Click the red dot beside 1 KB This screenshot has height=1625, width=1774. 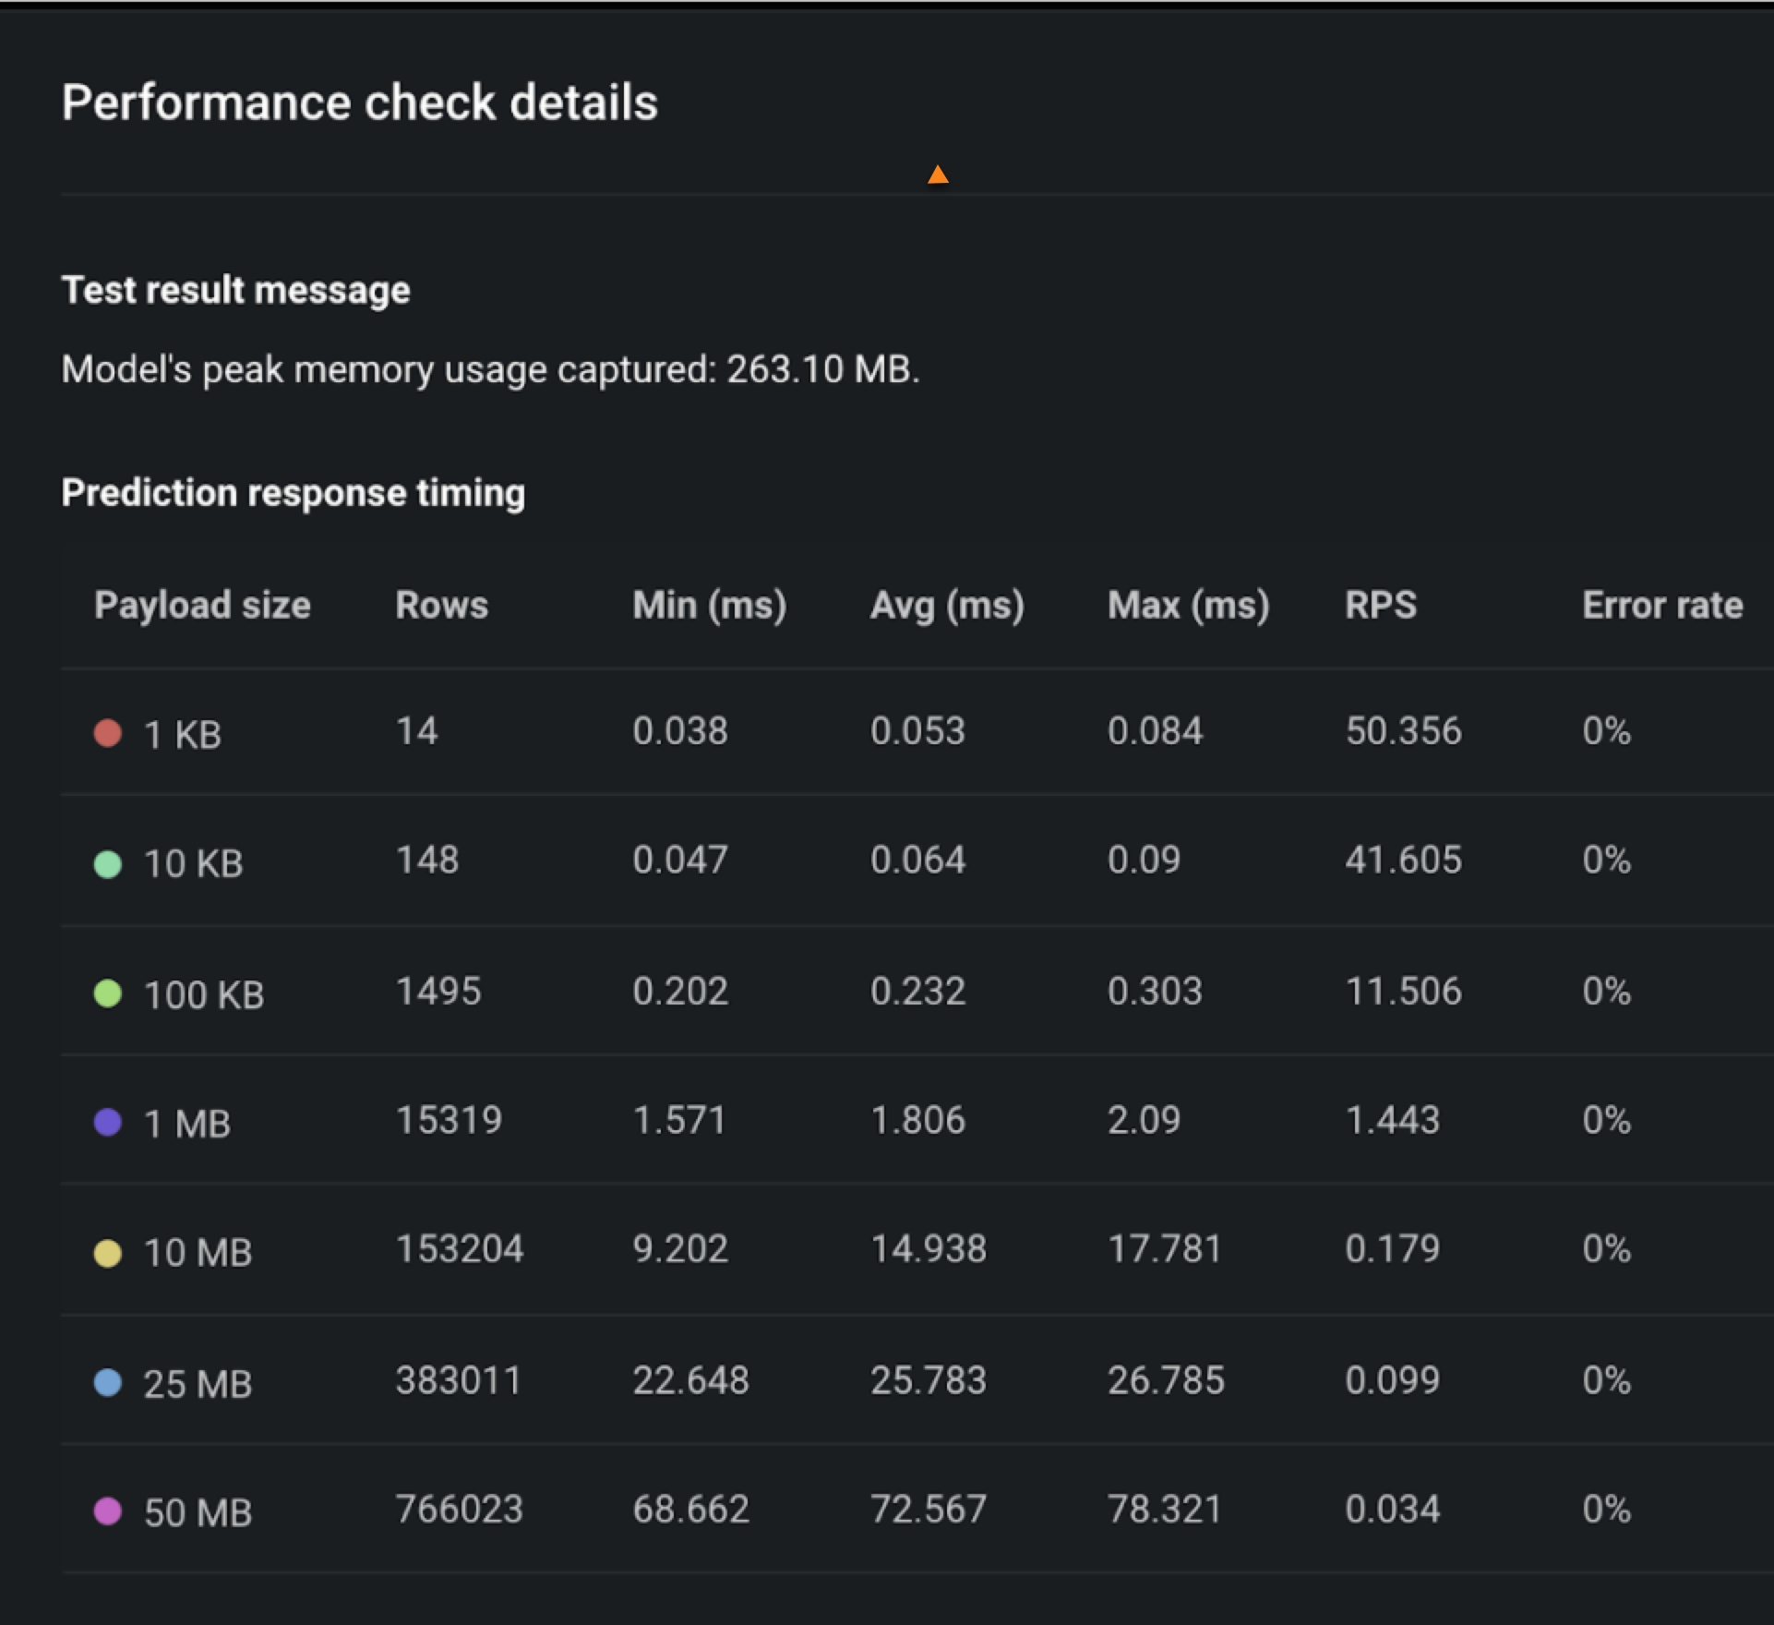pos(108,733)
